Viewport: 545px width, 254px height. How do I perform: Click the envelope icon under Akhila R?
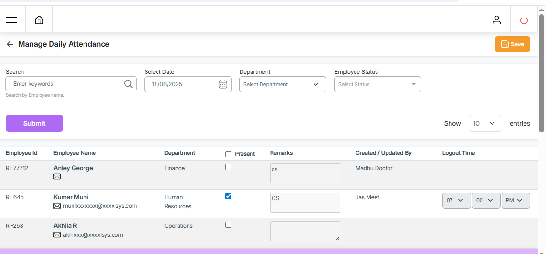(57, 235)
